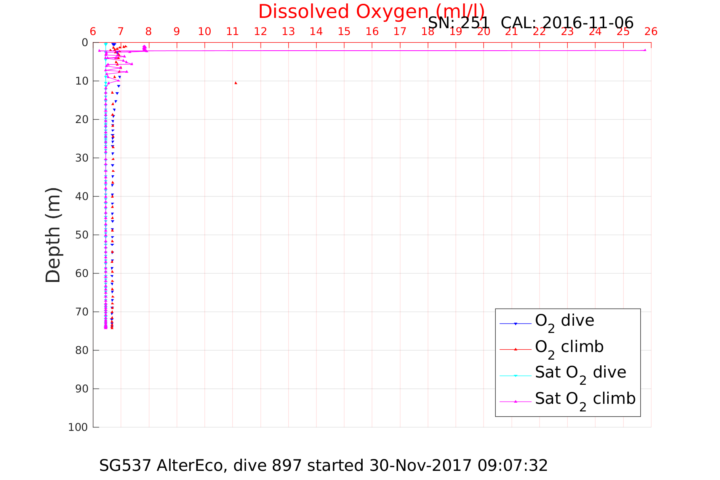Click the depth tick label '0'
Viewport: 720px width, 480px height.
pyautogui.click(x=85, y=43)
